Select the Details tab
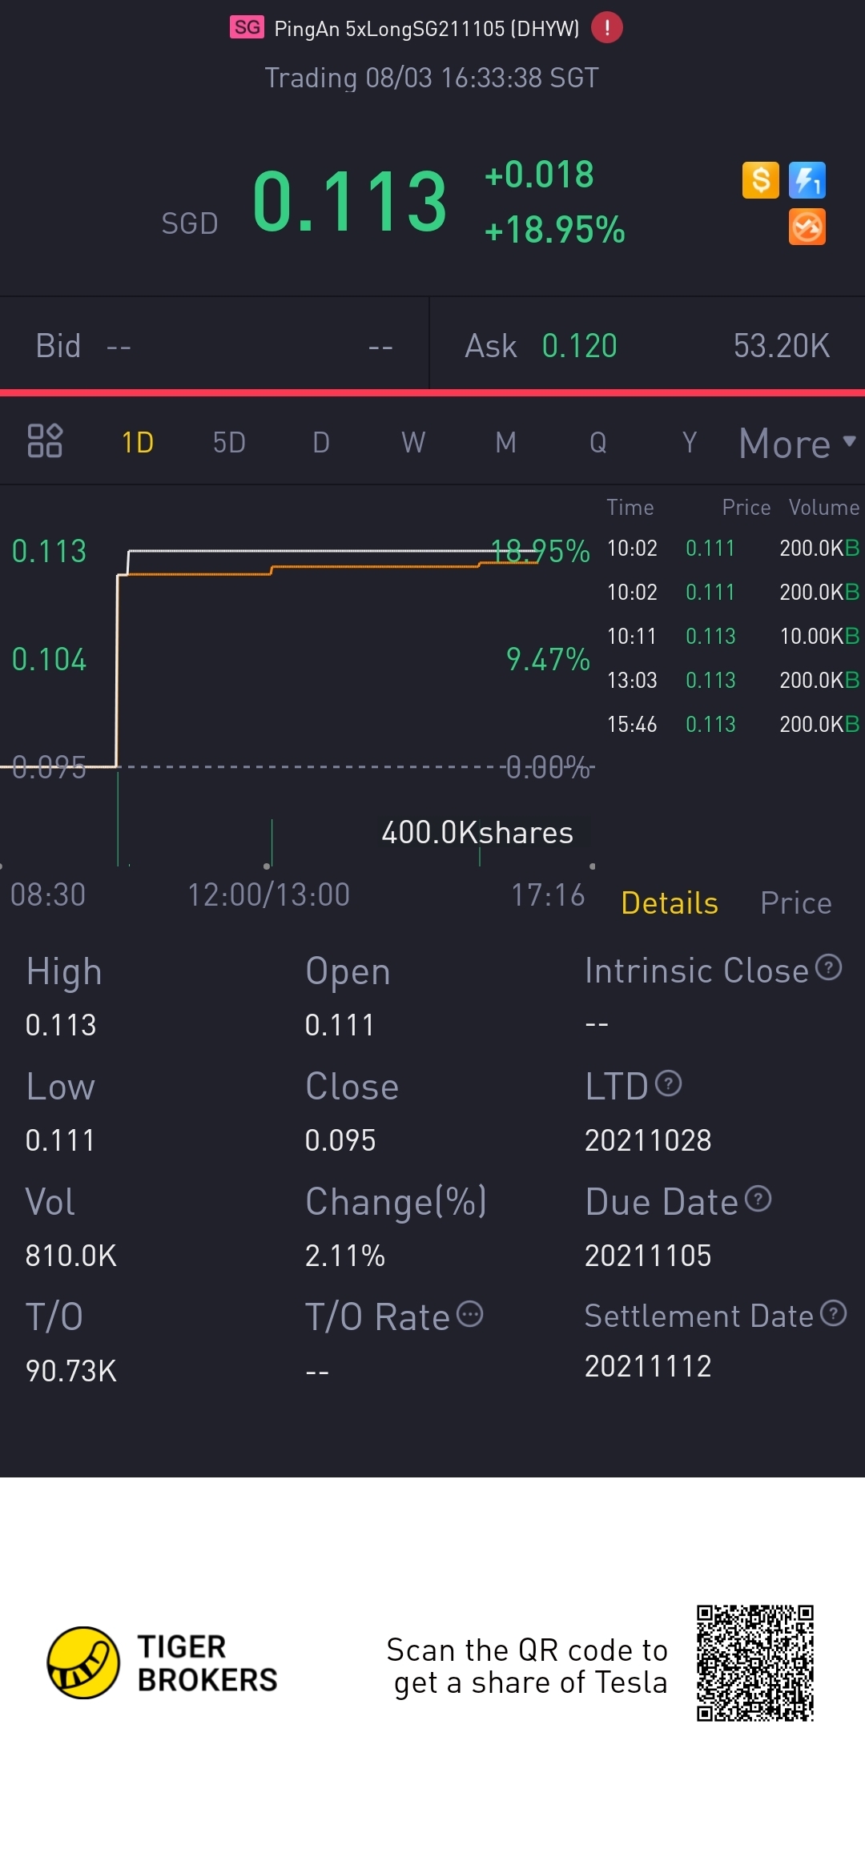This screenshot has width=865, height=1849. (x=670, y=903)
